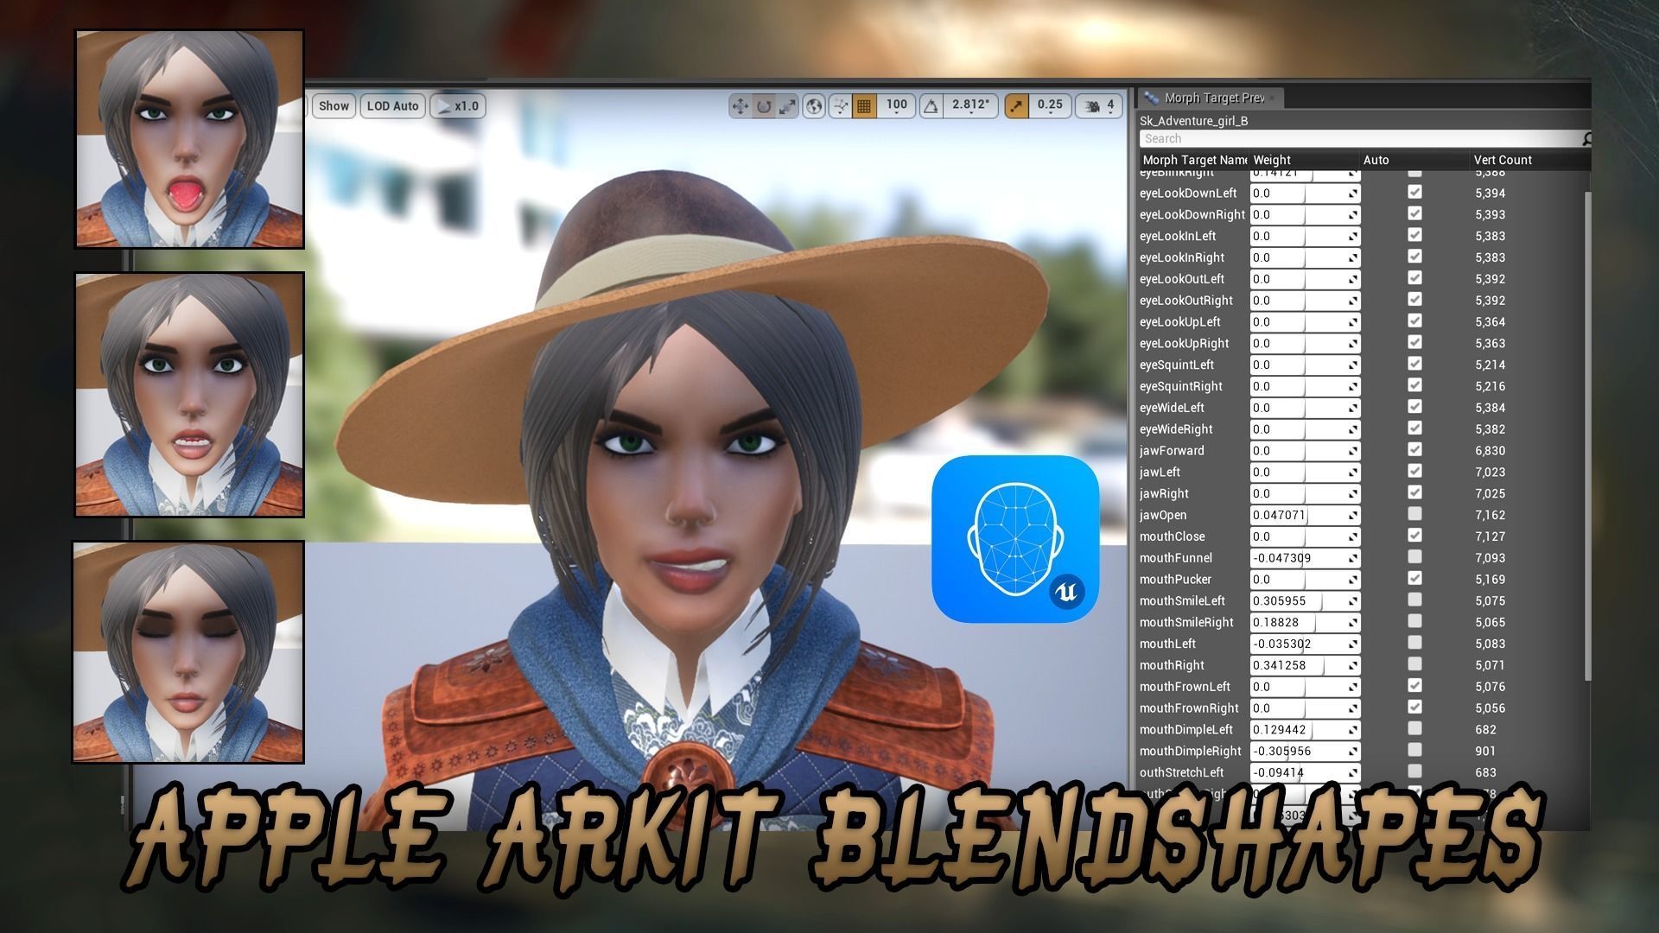Enable Auto checkbox for jawOpen

[x=1414, y=514]
